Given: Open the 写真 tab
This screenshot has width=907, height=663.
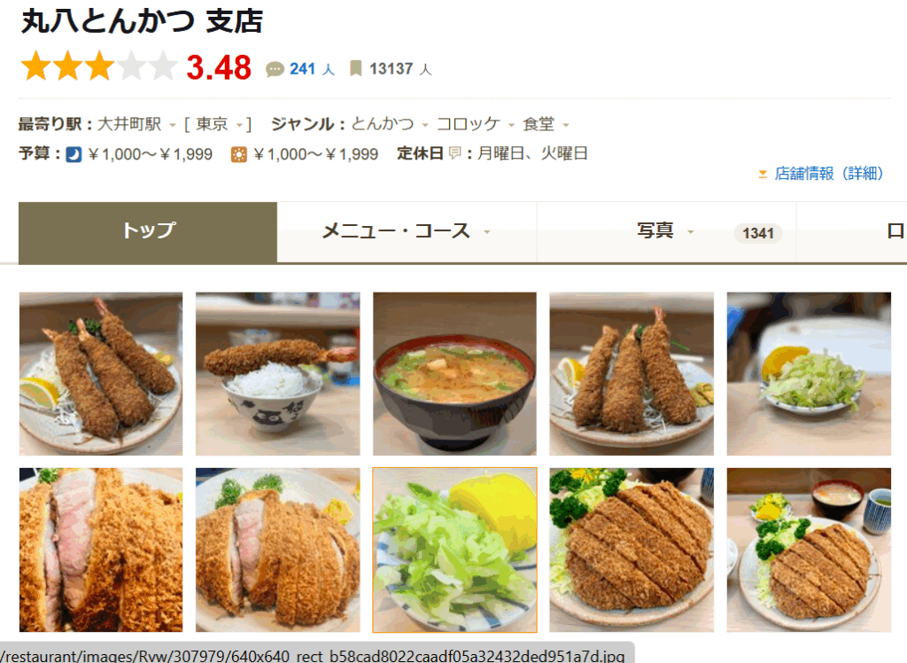Looking at the screenshot, I should tap(666, 232).
